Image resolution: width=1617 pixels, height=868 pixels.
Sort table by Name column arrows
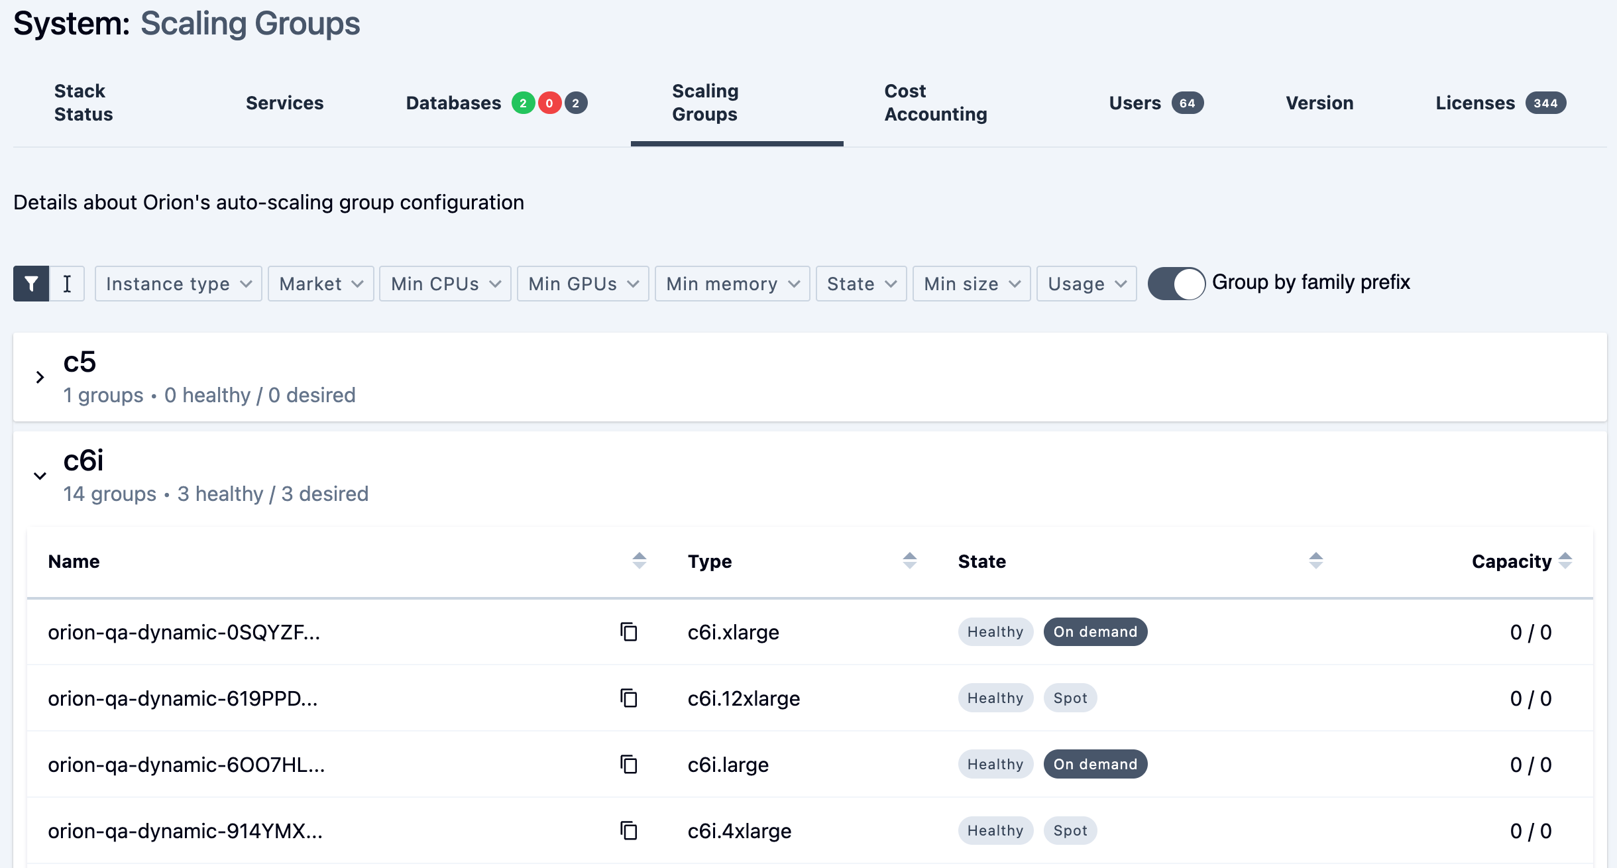tap(639, 561)
